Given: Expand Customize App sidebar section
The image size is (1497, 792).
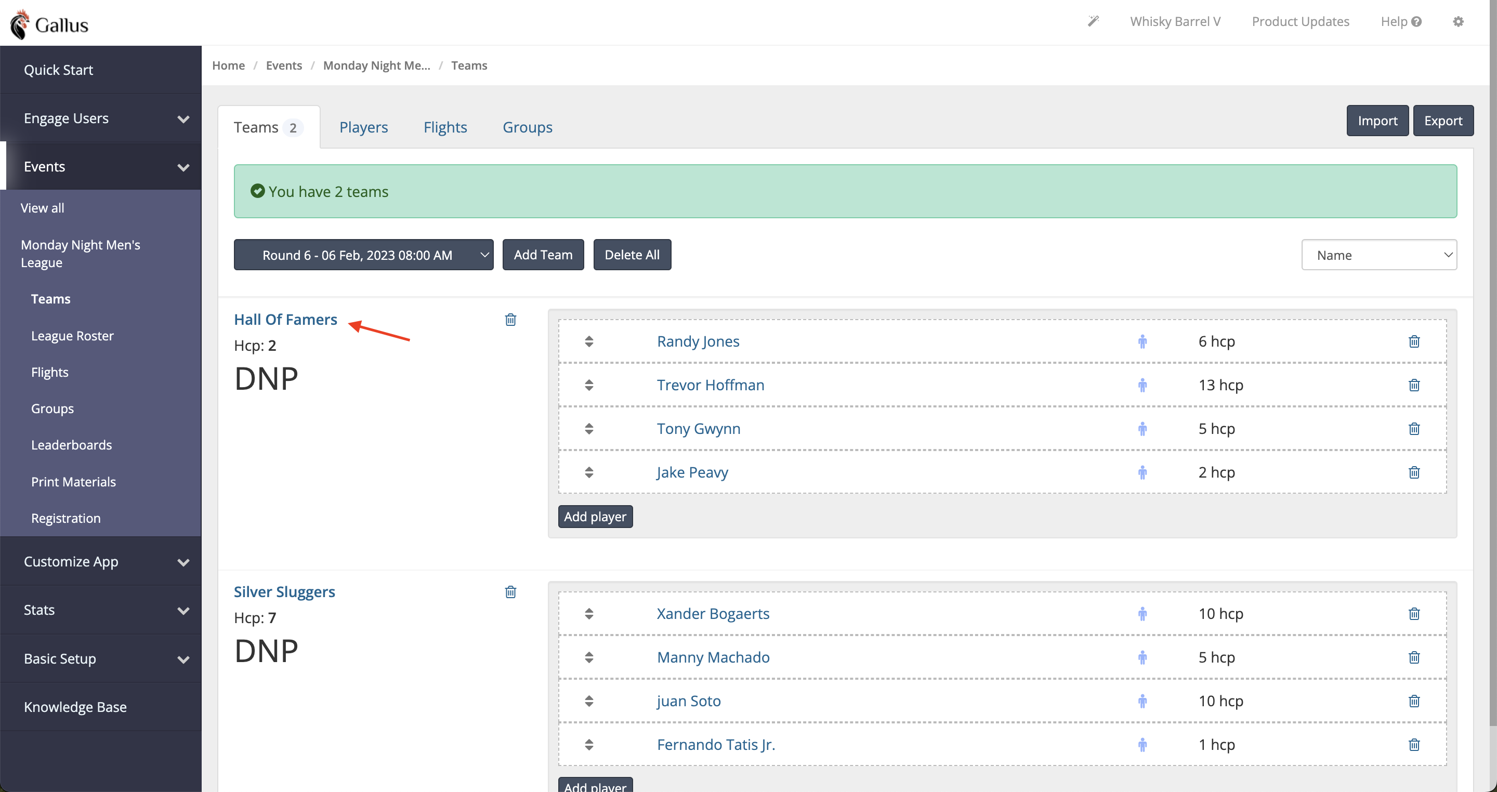Looking at the screenshot, I should (100, 561).
